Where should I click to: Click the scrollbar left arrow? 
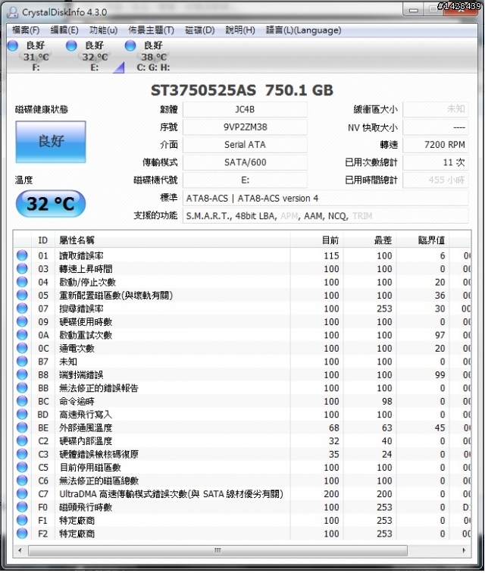point(20,551)
